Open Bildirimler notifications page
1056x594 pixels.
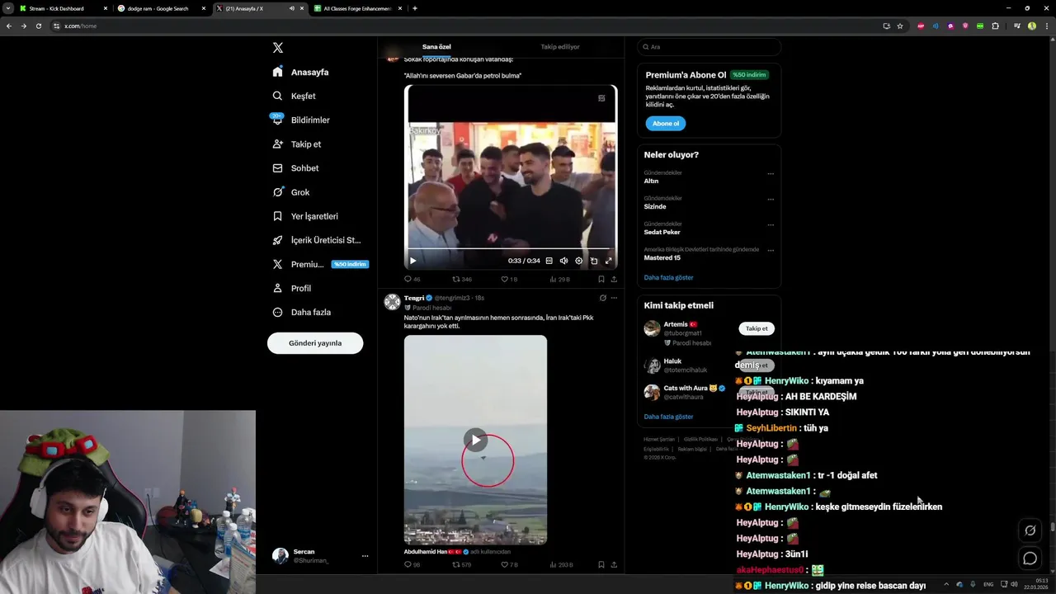tap(301, 120)
